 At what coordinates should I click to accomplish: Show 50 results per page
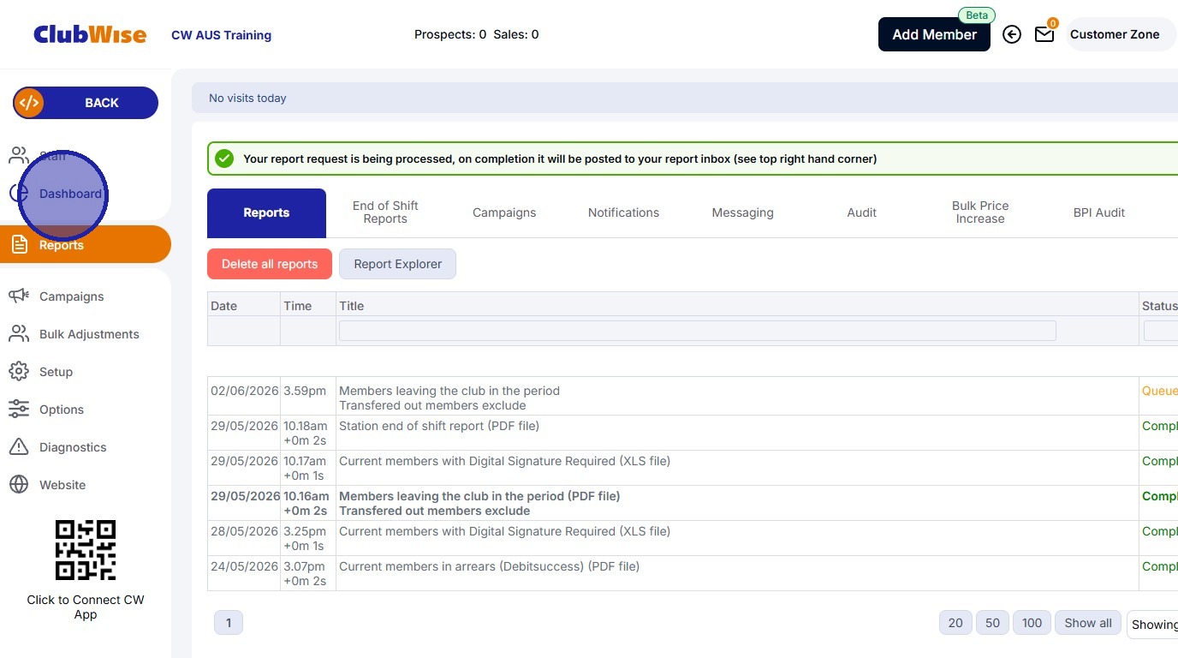(x=992, y=623)
